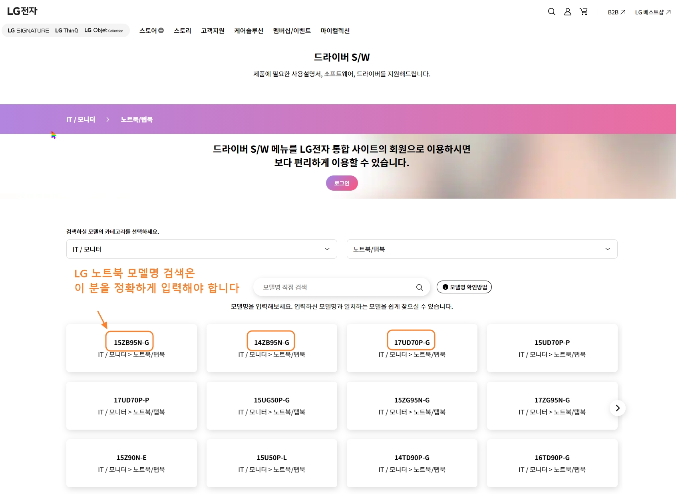Select the 마이컬렉션 menu item
This screenshot has width=676, height=494.
click(336, 30)
